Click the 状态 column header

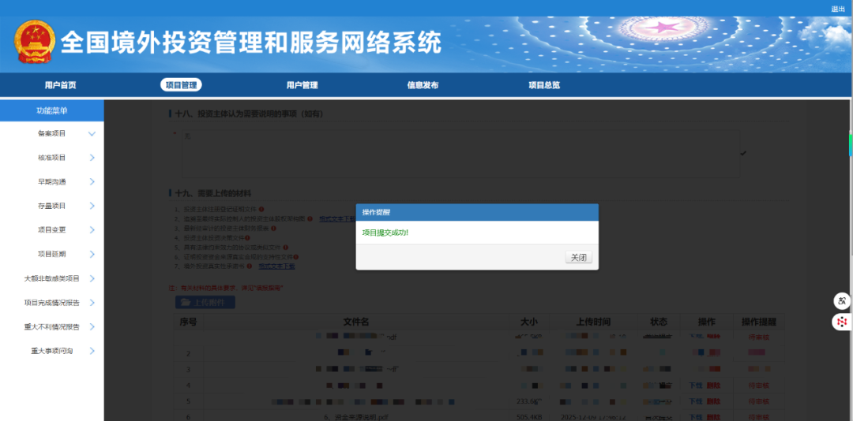click(x=659, y=322)
